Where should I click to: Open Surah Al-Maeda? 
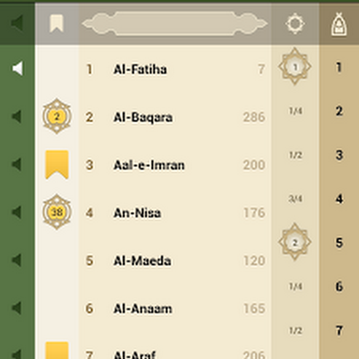[142, 261]
